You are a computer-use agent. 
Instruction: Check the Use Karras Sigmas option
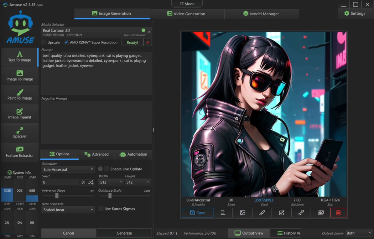(101, 209)
